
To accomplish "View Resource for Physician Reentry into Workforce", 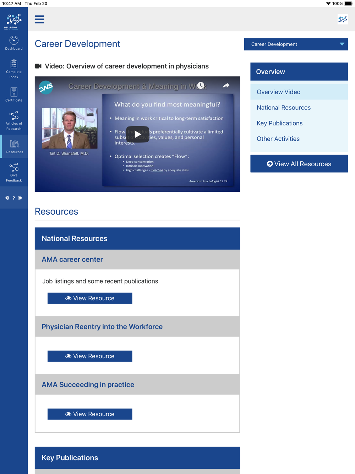I will 90,356.
